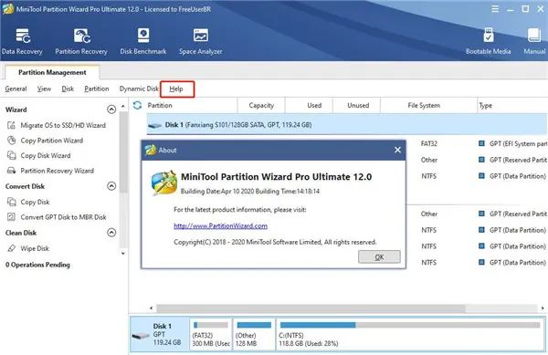This screenshot has width=548, height=355.
Task: Click the MiniTool logo in About dialog
Action: [x=164, y=183]
